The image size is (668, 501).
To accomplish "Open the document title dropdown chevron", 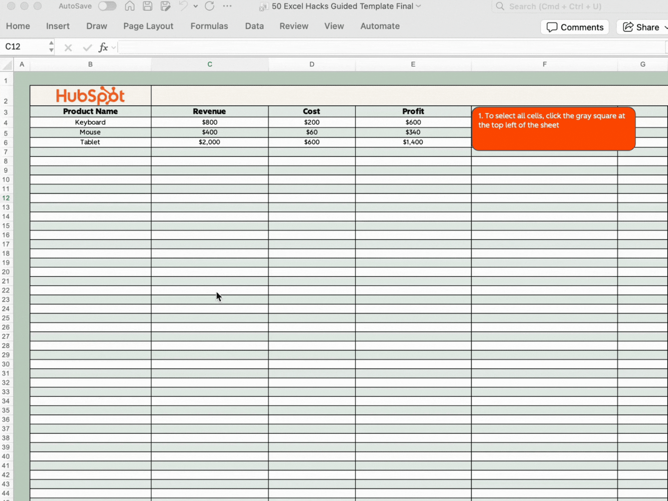I will coord(419,6).
